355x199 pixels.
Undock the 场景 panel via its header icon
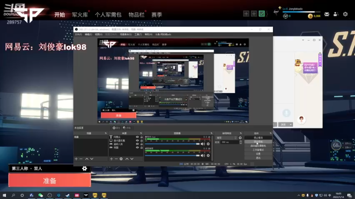pos(106,134)
